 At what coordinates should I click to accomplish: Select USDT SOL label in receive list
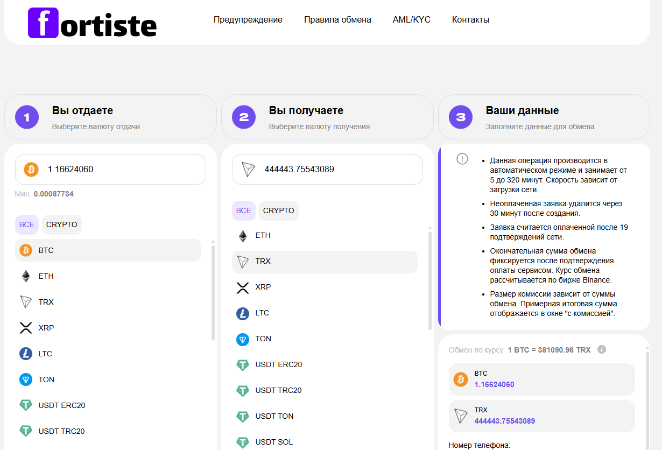coord(274,442)
